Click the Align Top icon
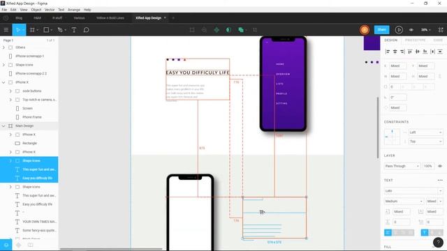This screenshot has height=251, width=447. [410, 52]
